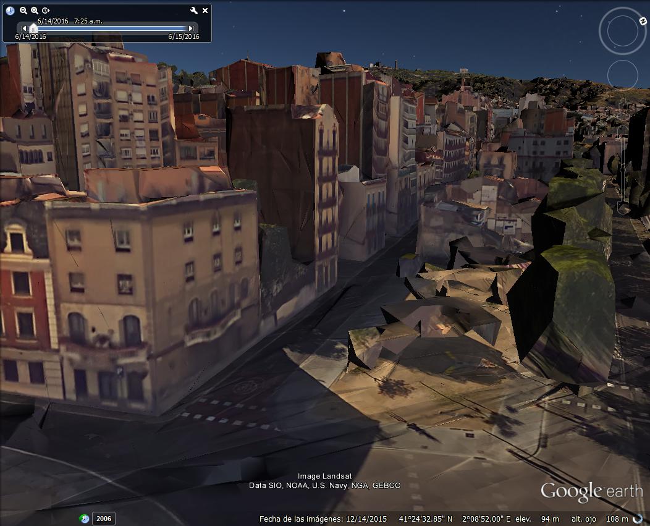The width and height of the screenshot is (650, 526).
Task: Click the longitude 2°08'52.00" E readout
Action: pyautogui.click(x=486, y=519)
